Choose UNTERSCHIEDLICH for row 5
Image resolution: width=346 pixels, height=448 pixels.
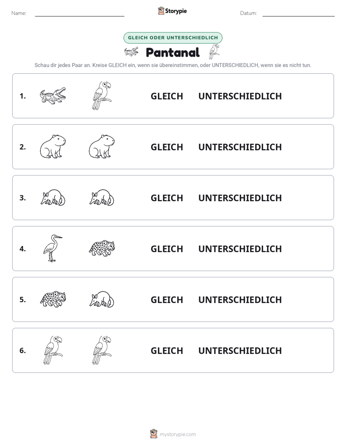pos(240,300)
